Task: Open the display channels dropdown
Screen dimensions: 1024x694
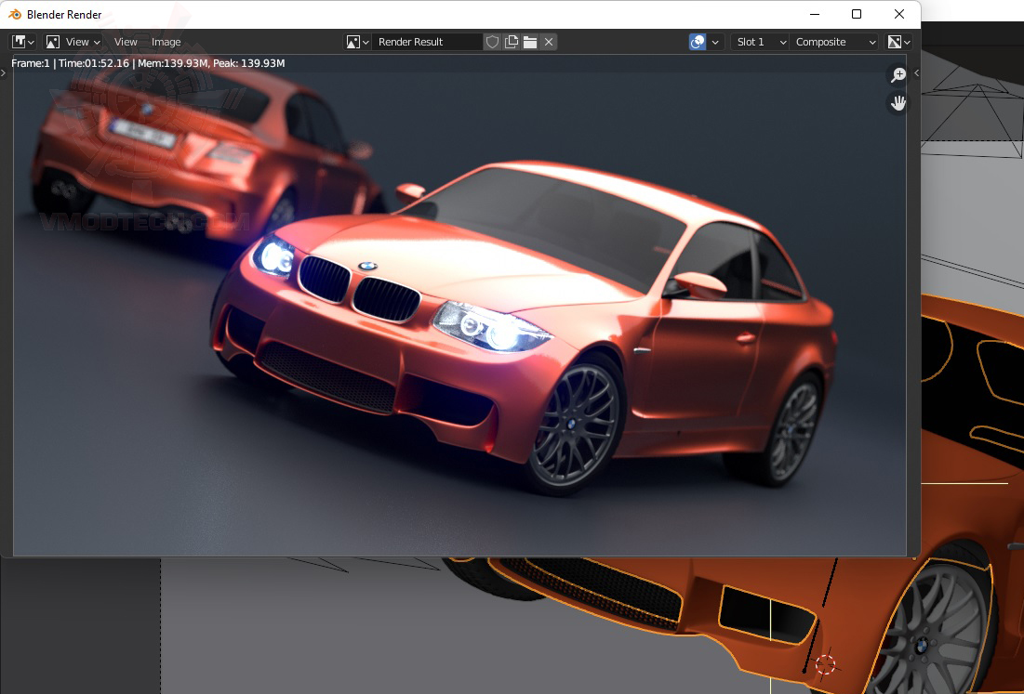Action: (898, 42)
